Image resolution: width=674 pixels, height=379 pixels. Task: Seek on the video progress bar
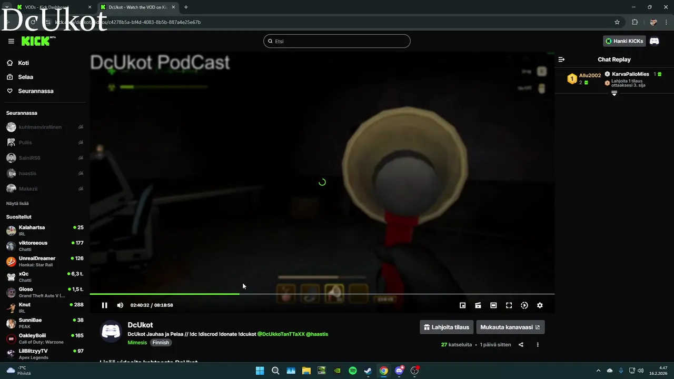click(322, 294)
